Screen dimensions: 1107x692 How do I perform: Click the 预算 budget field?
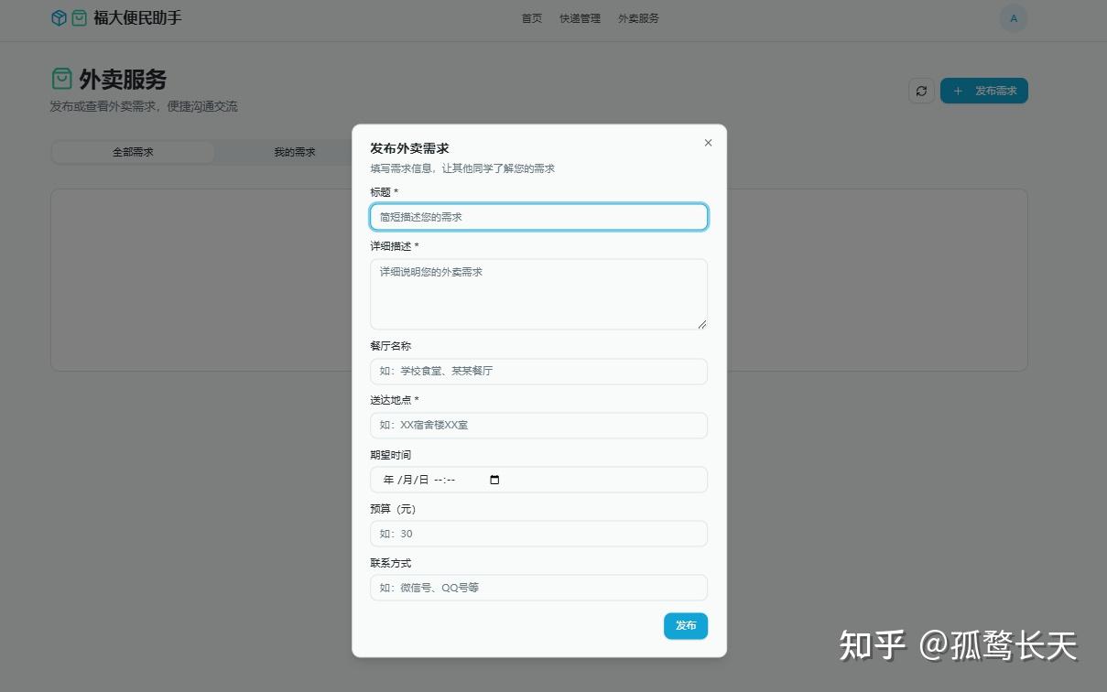coord(538,534)
